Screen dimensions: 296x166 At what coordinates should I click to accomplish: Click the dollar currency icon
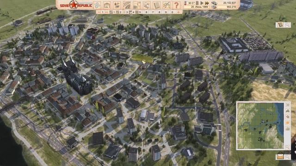214,7
